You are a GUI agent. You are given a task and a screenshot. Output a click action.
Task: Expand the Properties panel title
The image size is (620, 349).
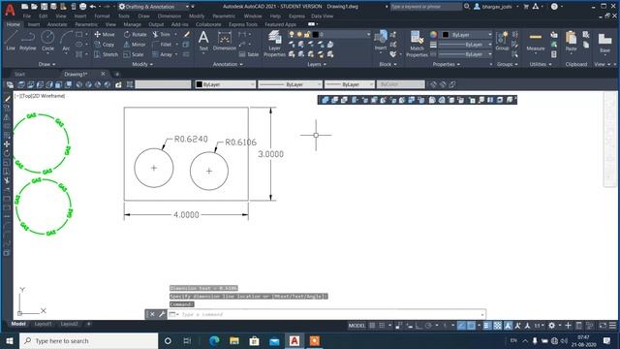[x=447, y=64]
